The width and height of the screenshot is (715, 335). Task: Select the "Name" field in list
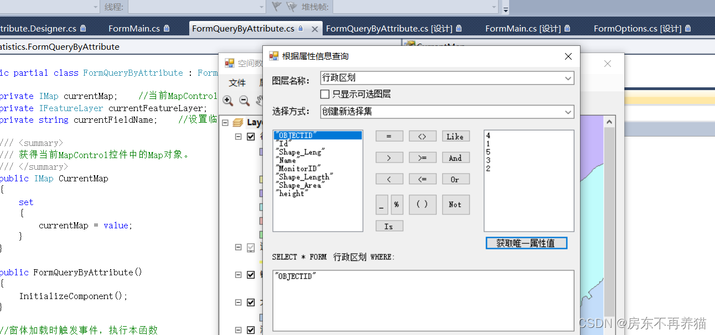point(287,160)
